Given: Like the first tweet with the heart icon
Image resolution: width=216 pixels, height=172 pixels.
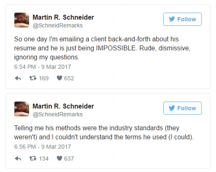Looking at the screenshot, I should [59, 78].
